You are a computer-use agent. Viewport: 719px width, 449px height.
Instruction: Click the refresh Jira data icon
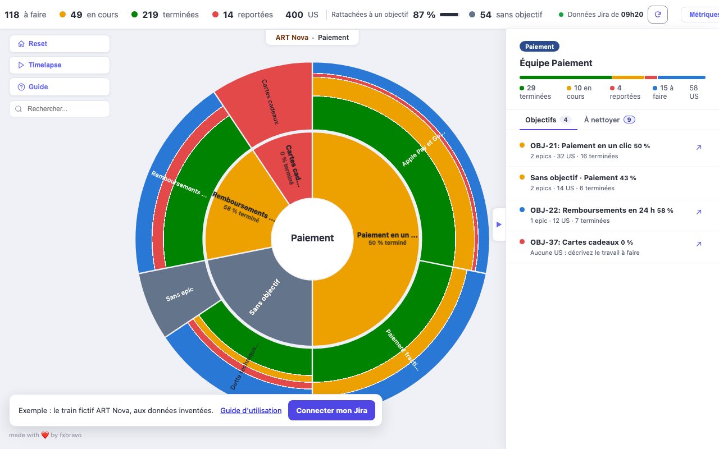tap(658, 15)
